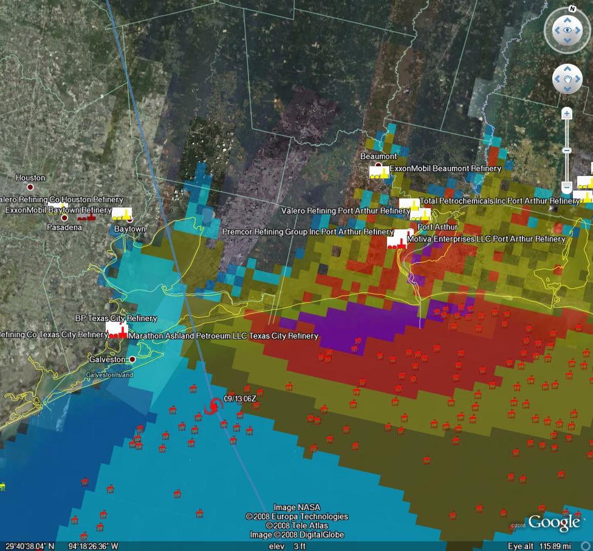
Task: Tilt view down with look joystick arrow
Action: (x=567, y=41)
